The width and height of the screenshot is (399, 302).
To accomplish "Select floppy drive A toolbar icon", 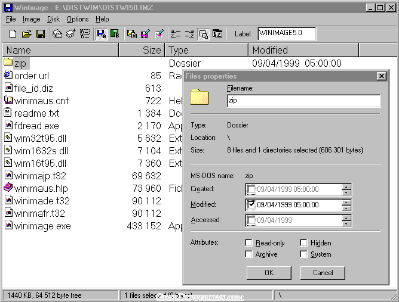I will pos(102,34).
